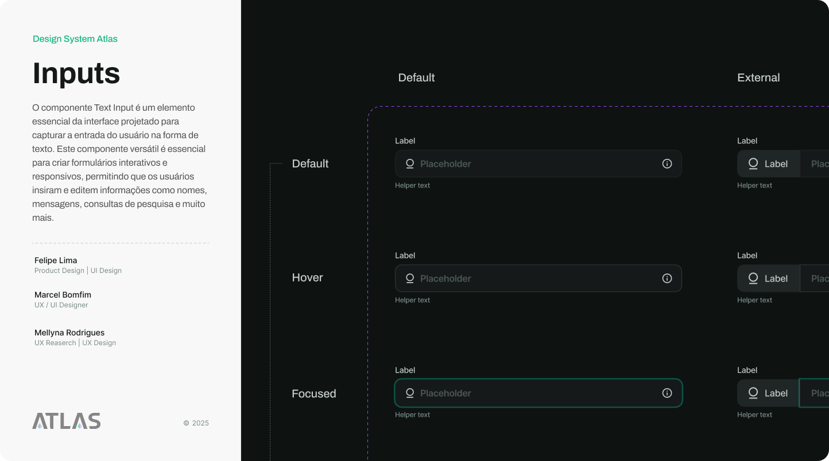Click the info icon in Hover state input
Screen dimensions: 829x461
pos(667,278)
